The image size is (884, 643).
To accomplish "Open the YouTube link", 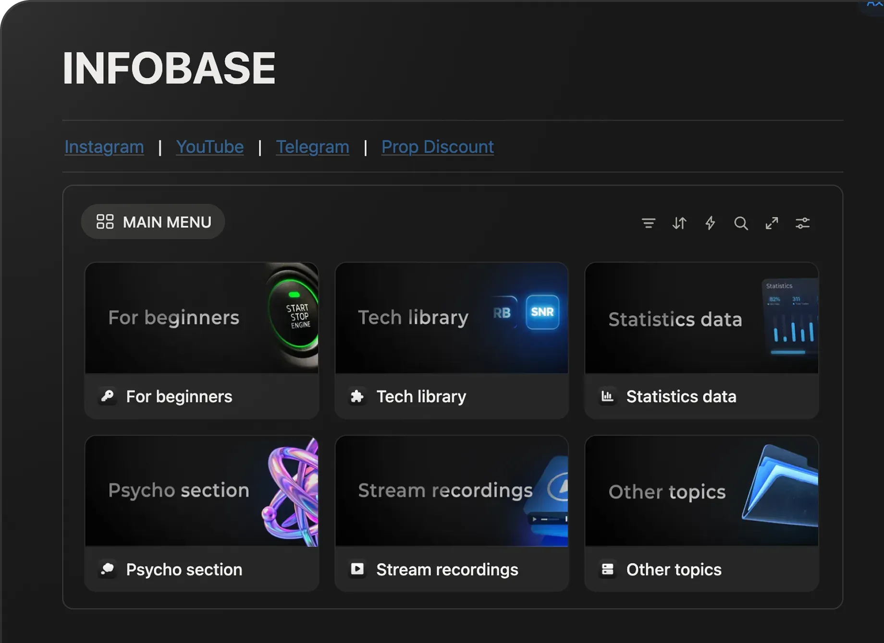I will pyautogui.click(x=210, y=147).
